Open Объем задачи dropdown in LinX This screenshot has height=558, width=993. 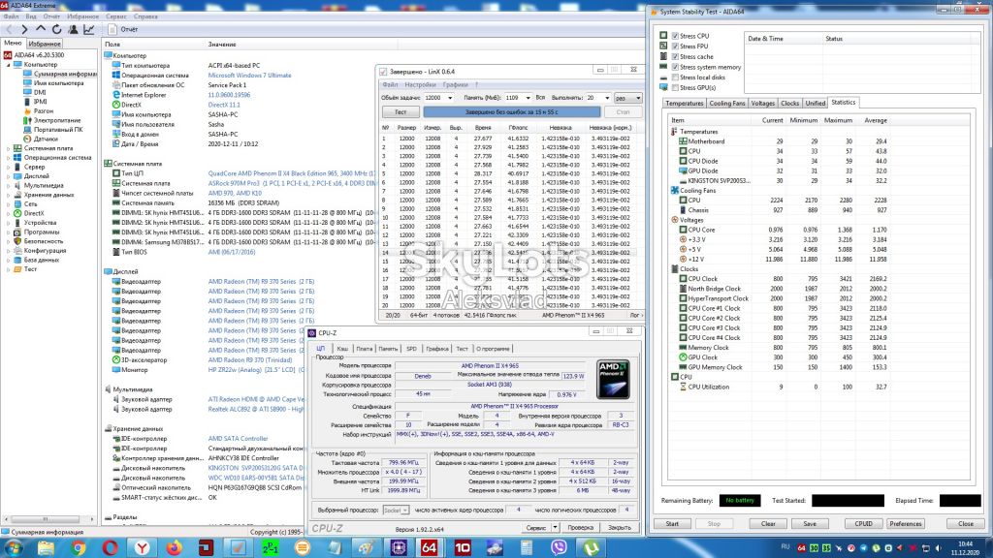click(450, 98)
